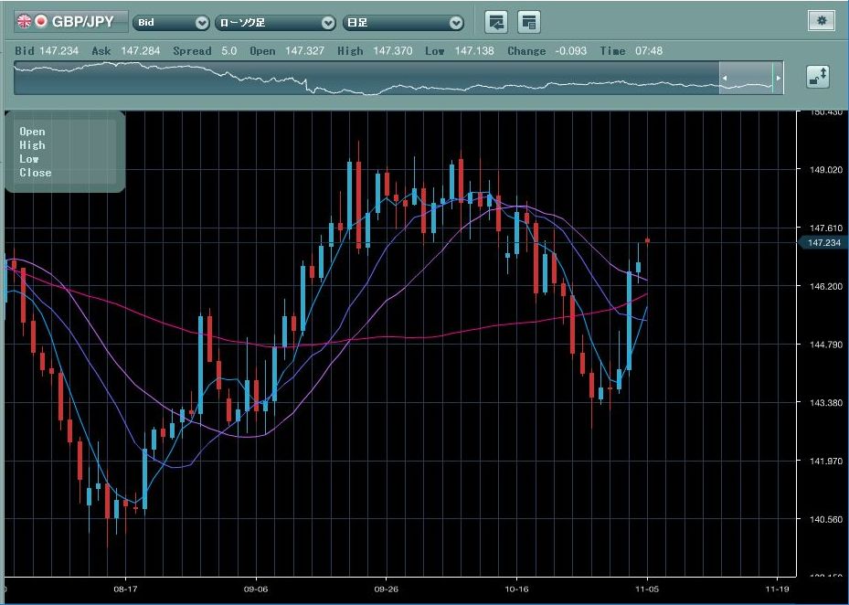Click the overview right scroll arrow

pos(779,78)
